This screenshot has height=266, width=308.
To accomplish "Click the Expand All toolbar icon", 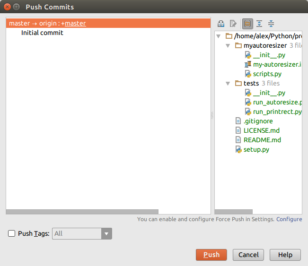I will (x=259, y=24).
